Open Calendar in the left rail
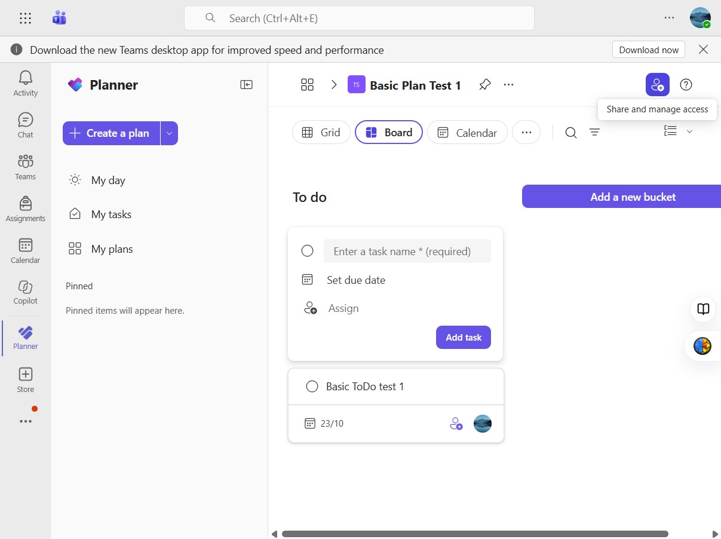This screenshot has height=539, width=721. coord(25,250)
